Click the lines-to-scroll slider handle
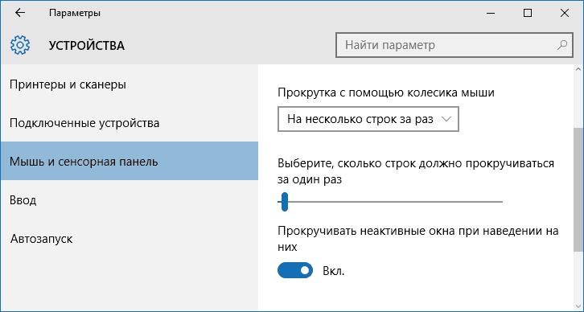The width and height of the screenshot is (584, 312). pos(285,201)
